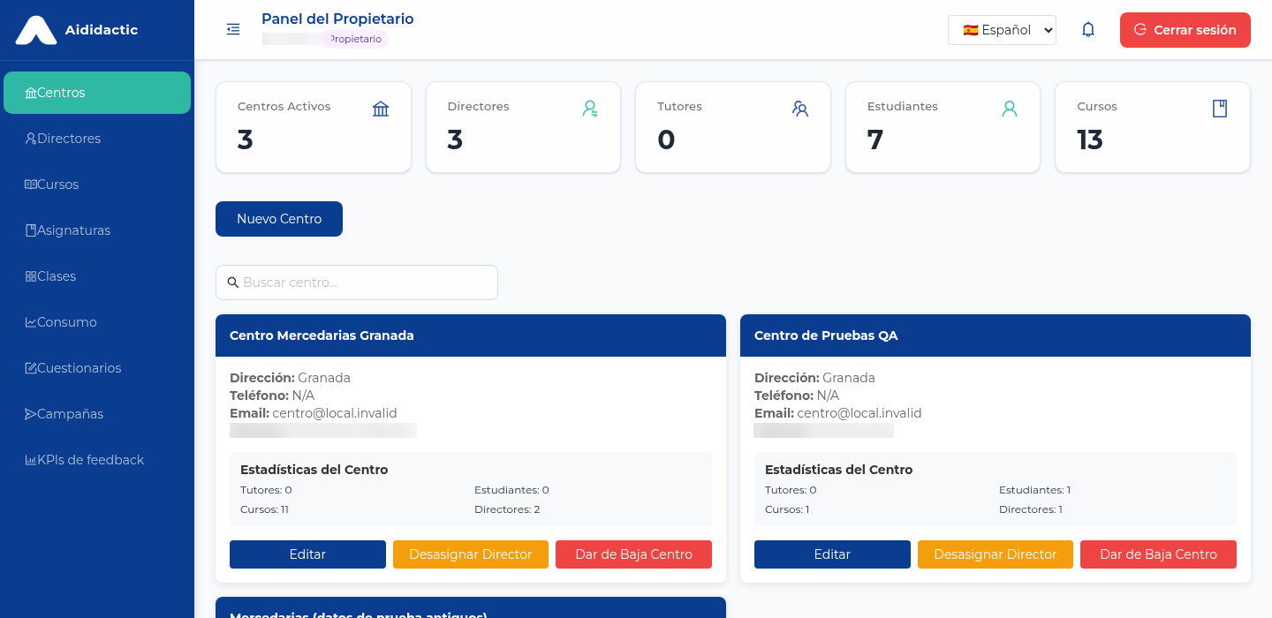Dar de Baja Centro de Pruebas QA
Viewport: 1272px width, 618px height.
tap(1158, 554)
